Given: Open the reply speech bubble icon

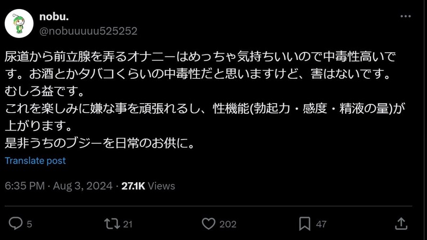Looking at the screenshot, I should [15, 223].
